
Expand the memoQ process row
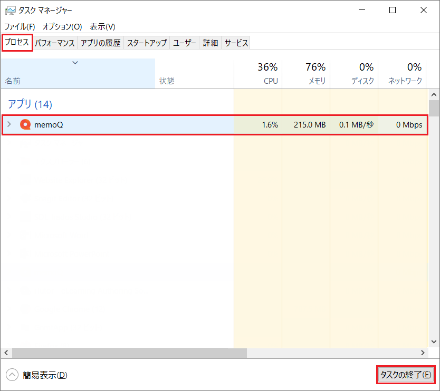pyautogui.click(x=9, y=125)
